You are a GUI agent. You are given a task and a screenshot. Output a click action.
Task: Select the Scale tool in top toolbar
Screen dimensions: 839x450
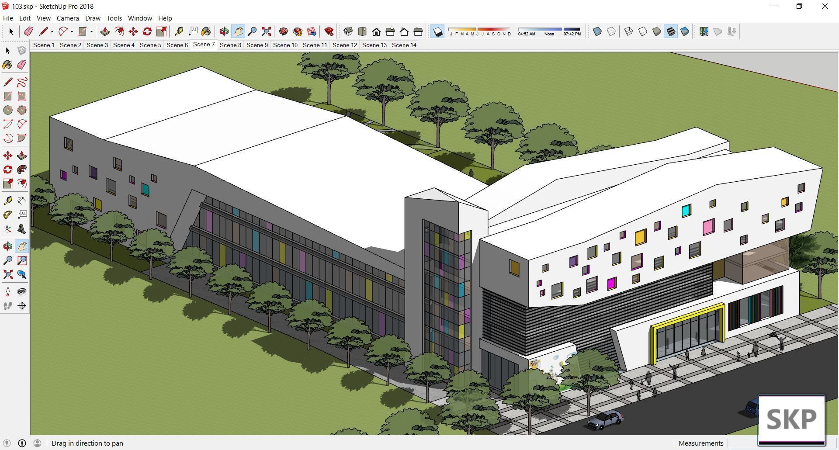(161, 31)
